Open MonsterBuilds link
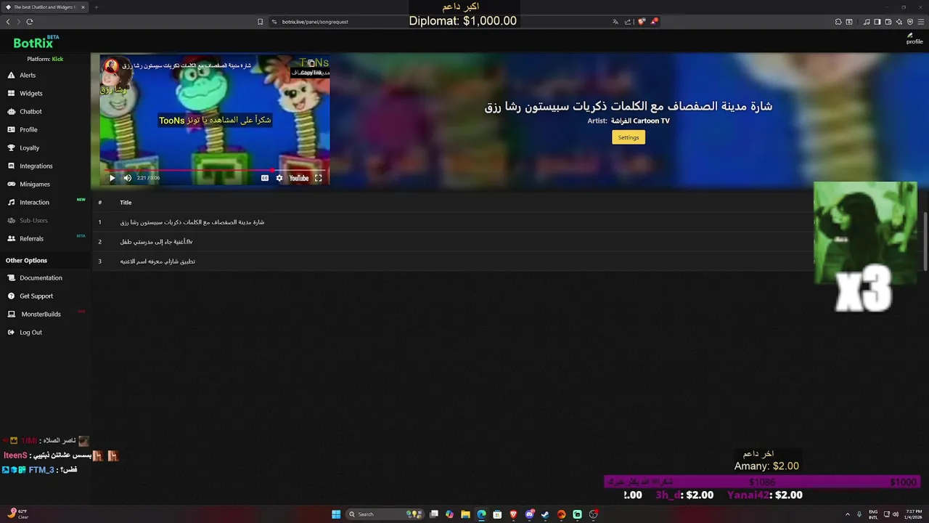This screenshot has width=929, height=523. click(x=41, y=315)
